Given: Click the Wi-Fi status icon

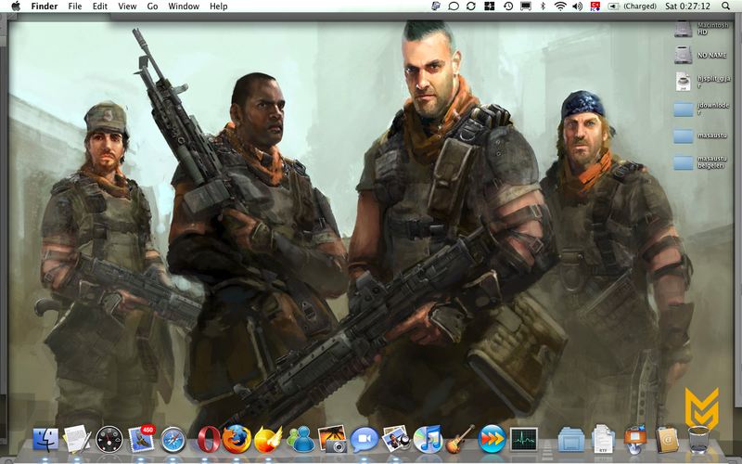Looking at the screenshot, I should (x=560, y=6).
